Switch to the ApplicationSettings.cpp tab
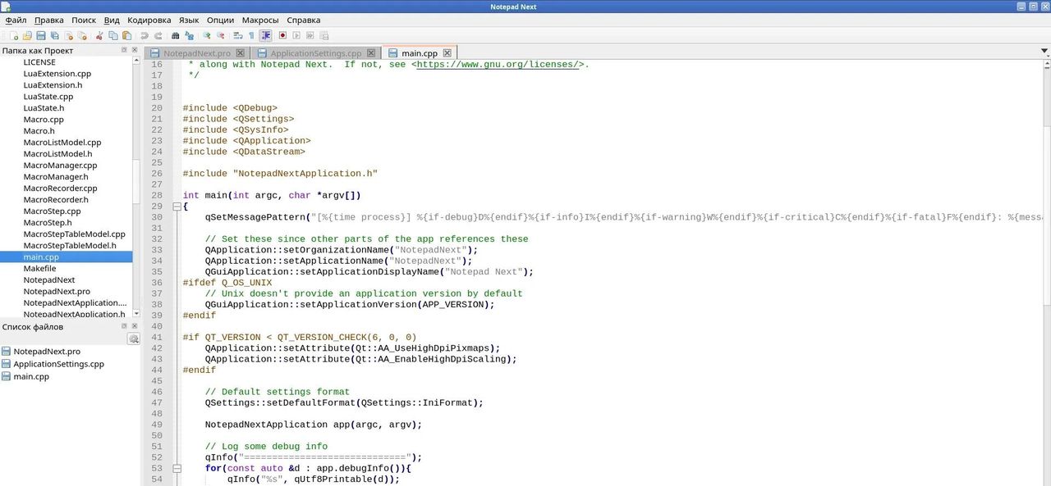1051x486 pixels. (315, 53)
